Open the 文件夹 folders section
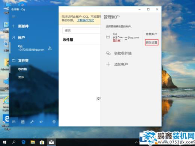The width and height of the screenshot is (195, 146). [x=23, y=61]
